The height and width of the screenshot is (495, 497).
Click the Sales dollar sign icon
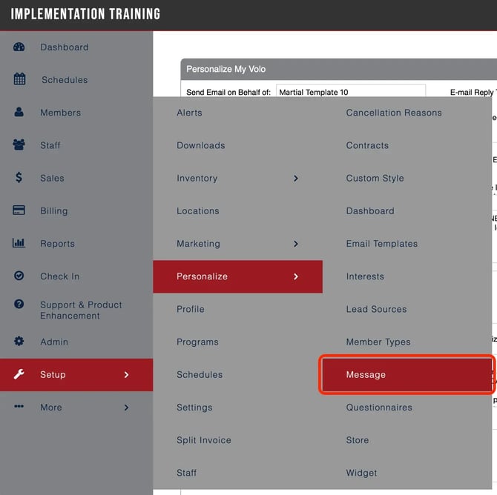pyautogui.click(x=19, y=178)
